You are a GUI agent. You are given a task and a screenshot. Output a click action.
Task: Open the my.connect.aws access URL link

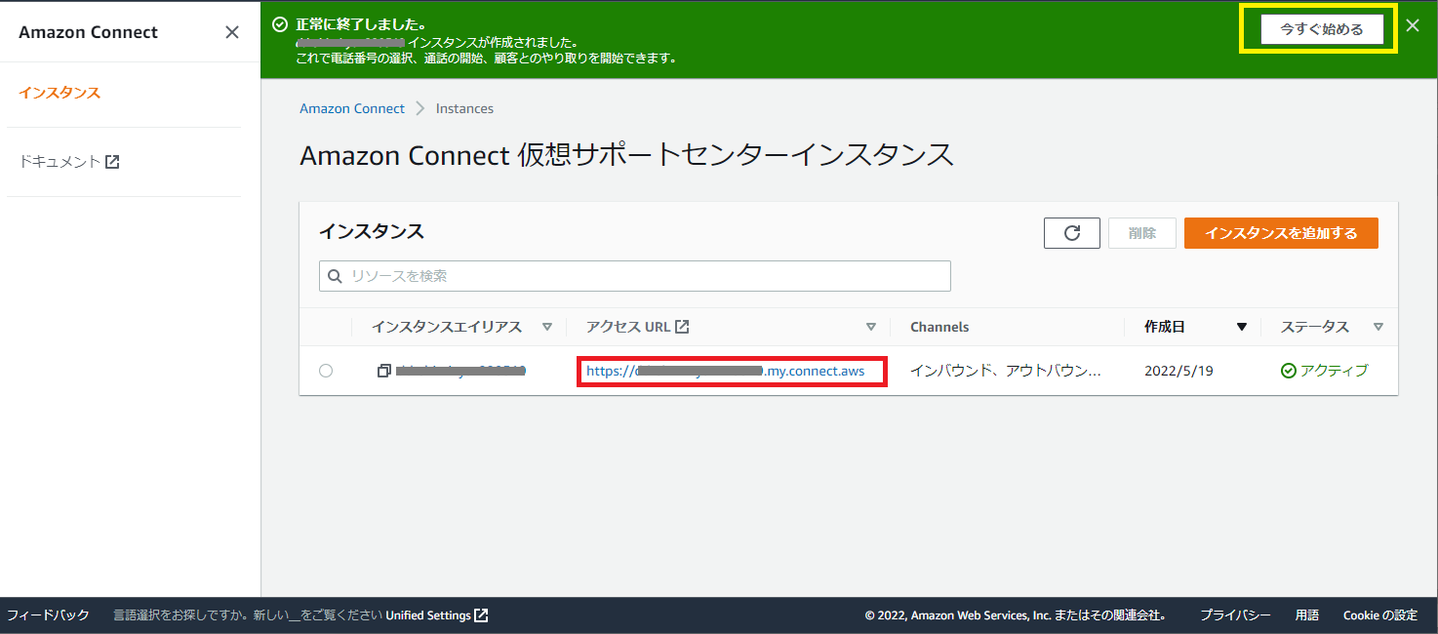tap(726, 371)
